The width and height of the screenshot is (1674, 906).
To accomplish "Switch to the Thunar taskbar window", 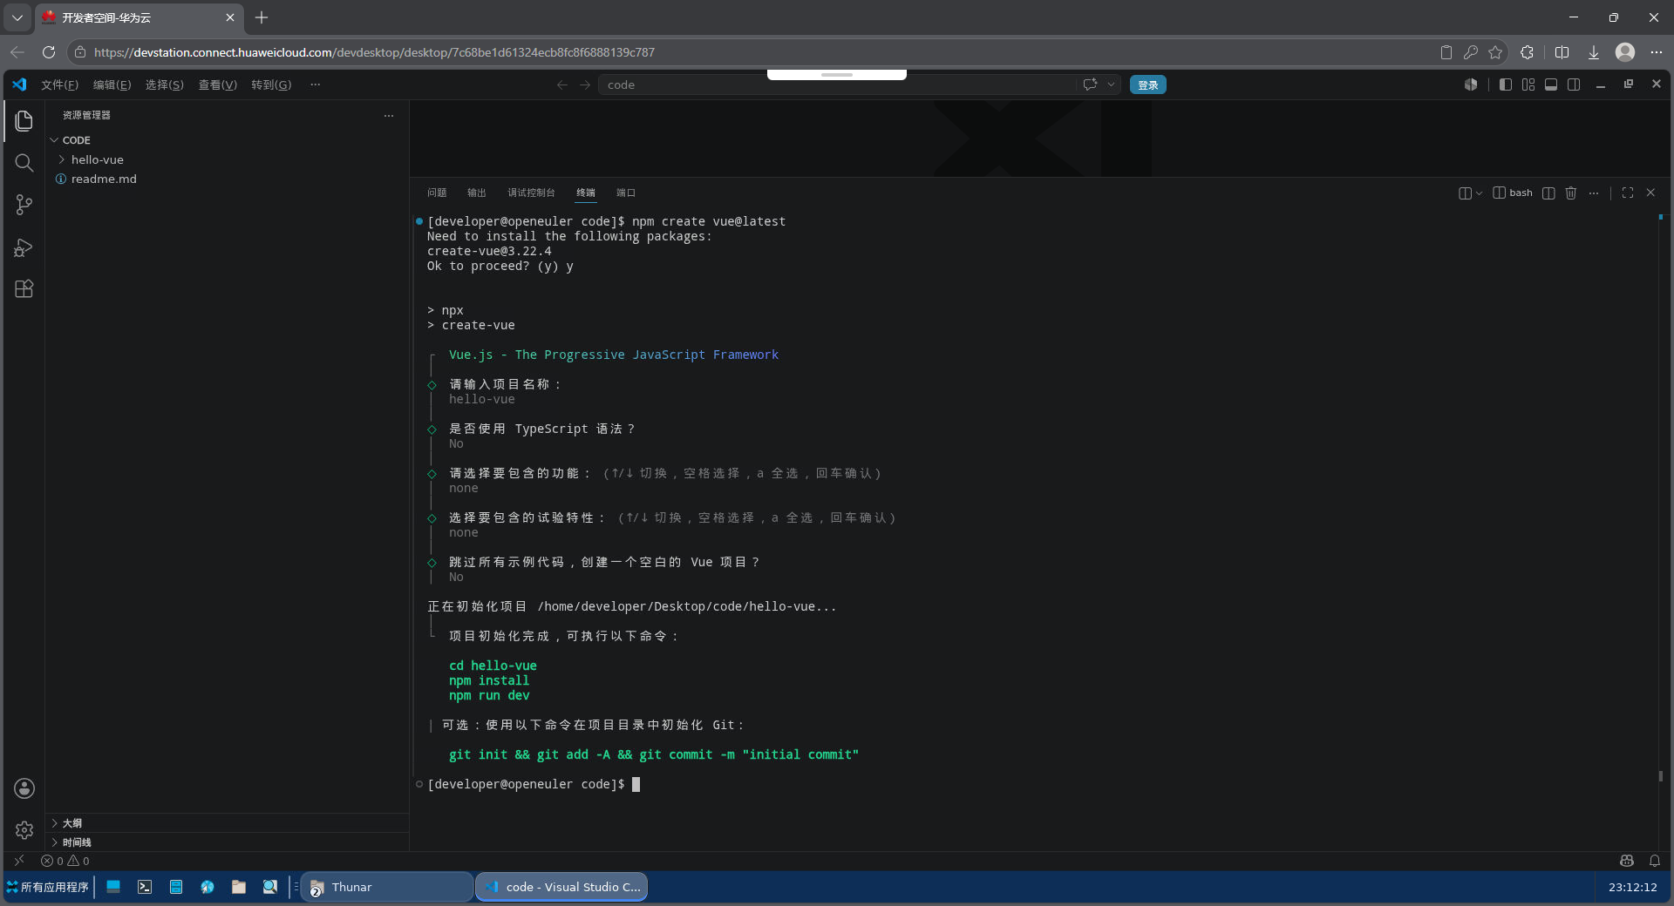I will pos(388,887).
